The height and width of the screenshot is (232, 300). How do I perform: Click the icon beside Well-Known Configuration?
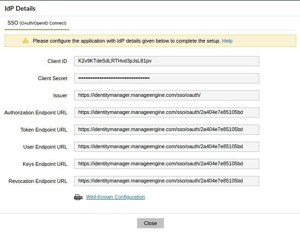click(78, 197)
